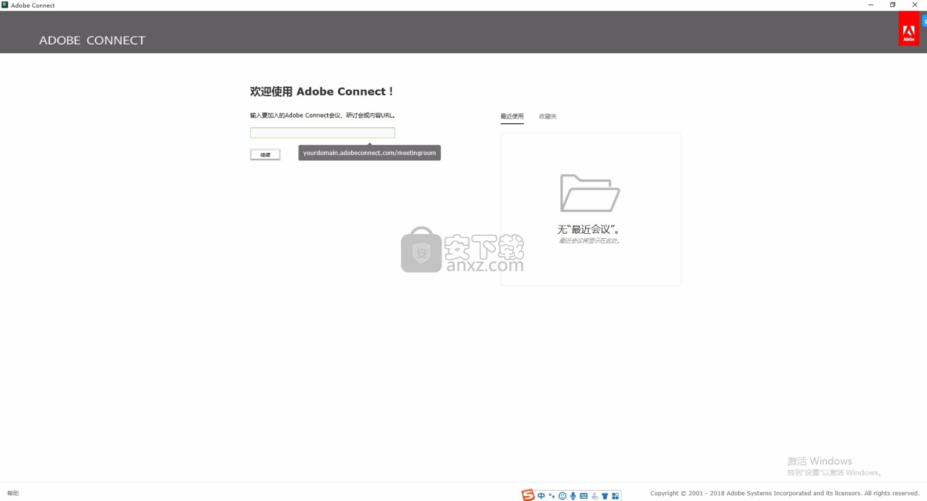The width and height of the screenshot is (927, 501).
Task: Open the soft keyboard in IME bar
Action: pos(583,496)
